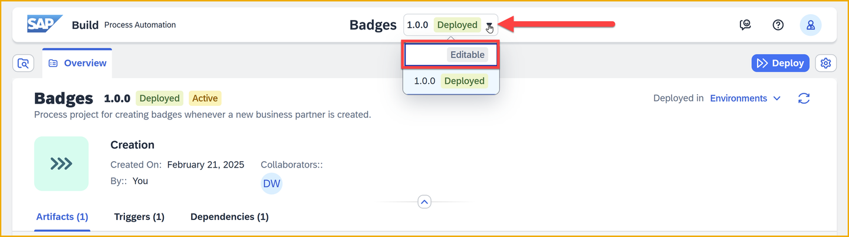Click the Creation process arrows thumbnail
The image size is (849, 237).
point(61,163)
